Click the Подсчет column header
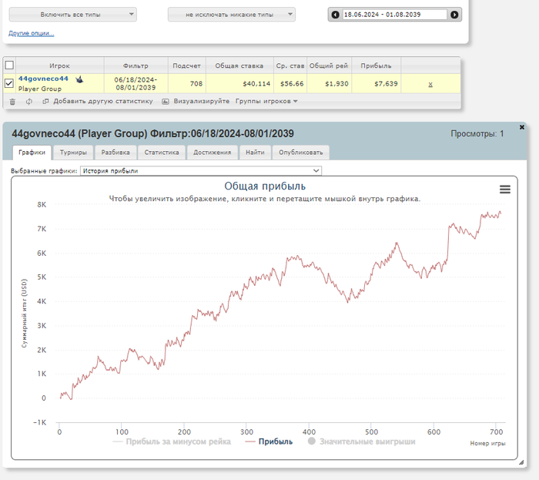 click(x=186, y=65)
